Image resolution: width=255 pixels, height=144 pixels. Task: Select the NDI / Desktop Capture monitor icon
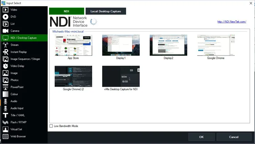coord(5,38)
